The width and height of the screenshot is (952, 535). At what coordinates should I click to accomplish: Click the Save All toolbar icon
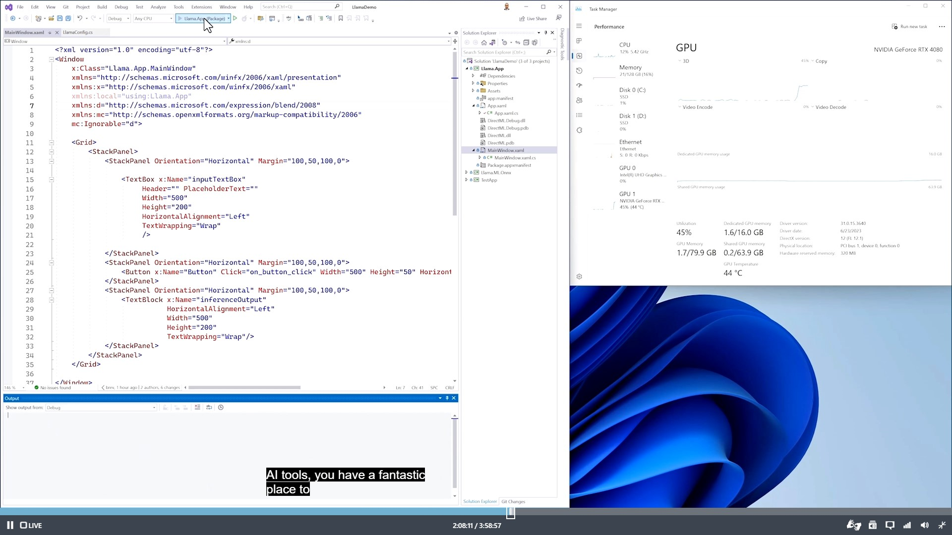click(68, 18)
